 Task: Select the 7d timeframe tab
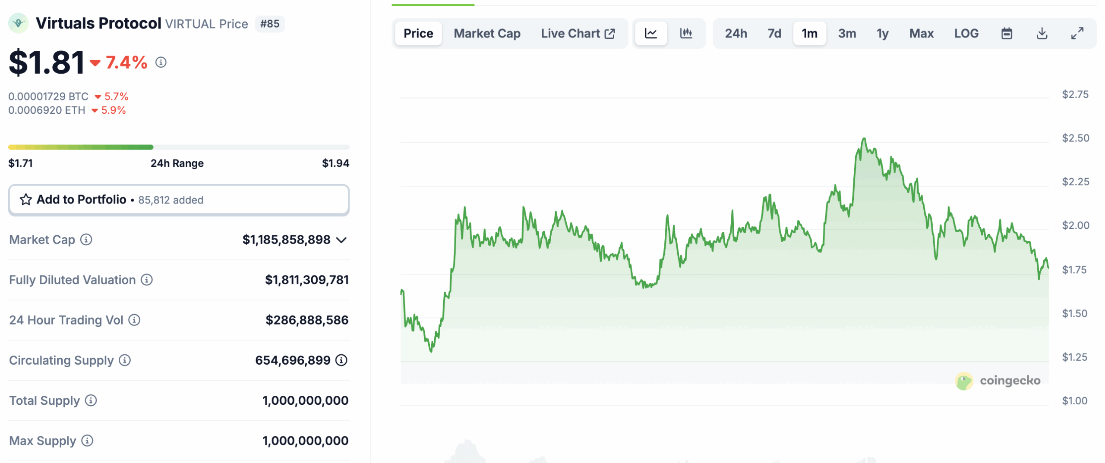pyautogui.click(x=774, y=33)
